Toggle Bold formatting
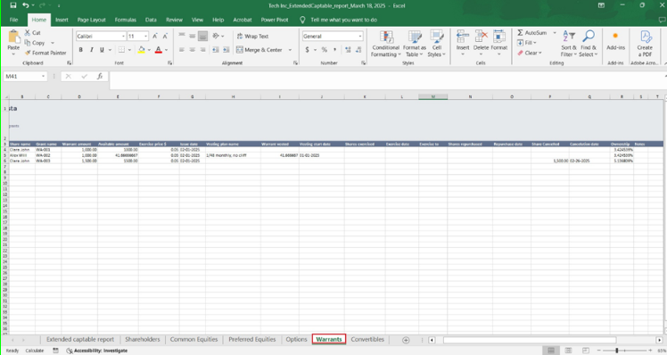Image resolution: width=667 pixels, height=355 pixels. coord(81,50)
